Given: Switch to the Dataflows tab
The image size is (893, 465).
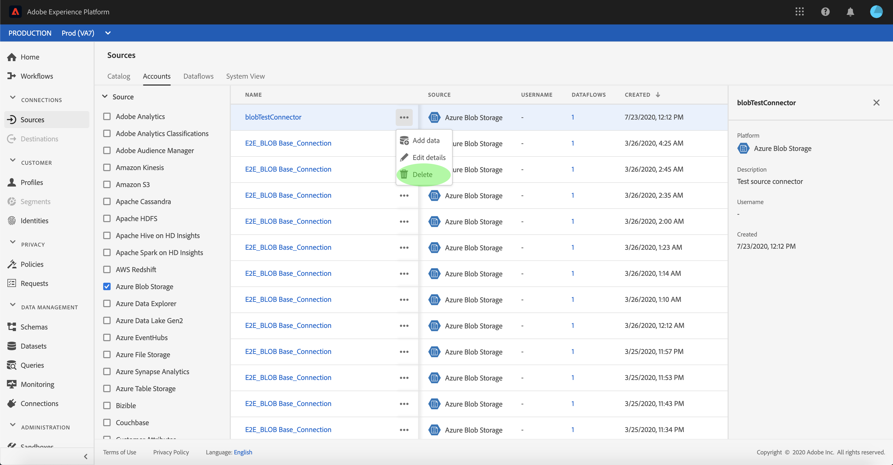Looking at the screenshot, I should pyautogui.click(x=198, y=76).
